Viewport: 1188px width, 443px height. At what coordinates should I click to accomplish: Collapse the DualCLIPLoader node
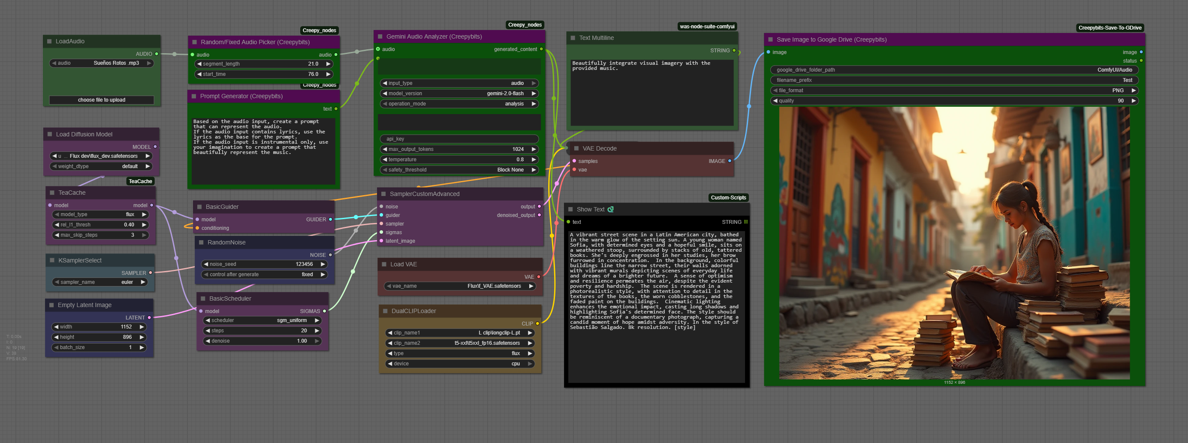point(385,311)
